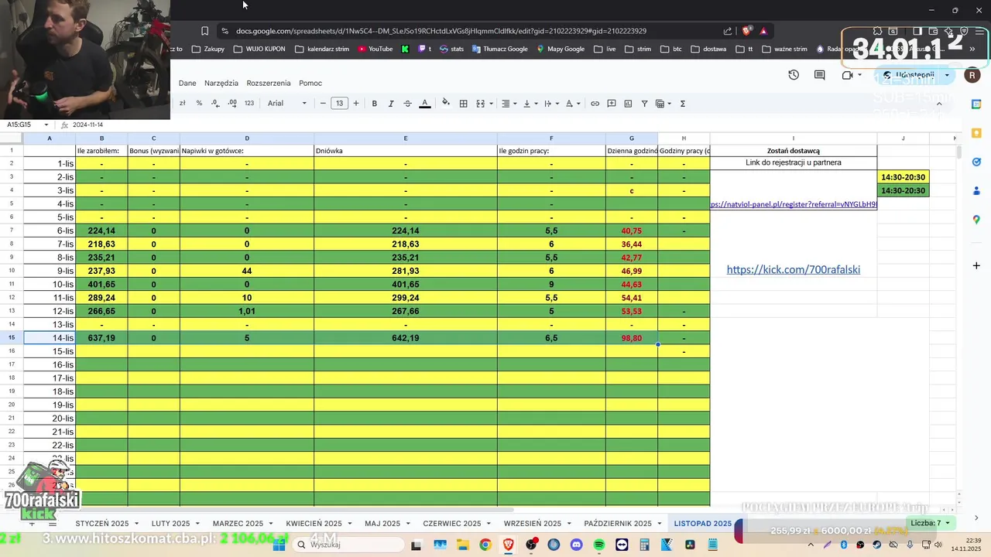The image size is (991, 557).
Task: Click the 14:30-20:30 cell in row 3
Action: click(x=903, y=177)
